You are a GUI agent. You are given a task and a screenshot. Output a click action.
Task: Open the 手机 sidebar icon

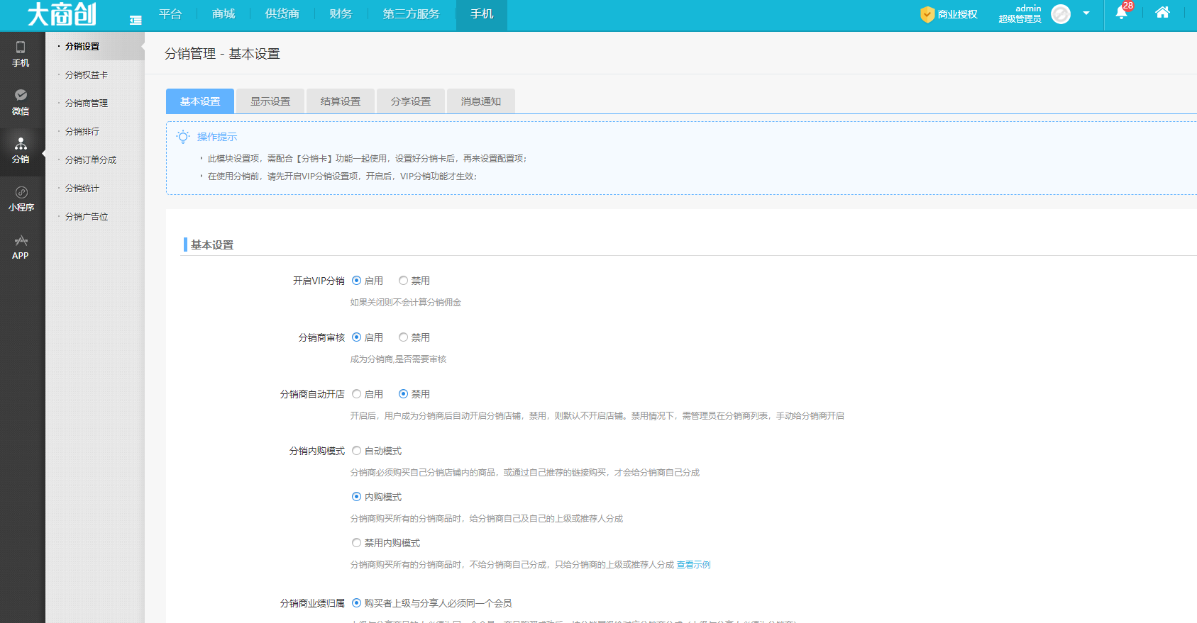click(x=21, y=54)
